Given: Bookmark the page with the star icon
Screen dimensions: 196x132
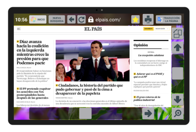Looking at the screenshot, I should click(135, 20).
